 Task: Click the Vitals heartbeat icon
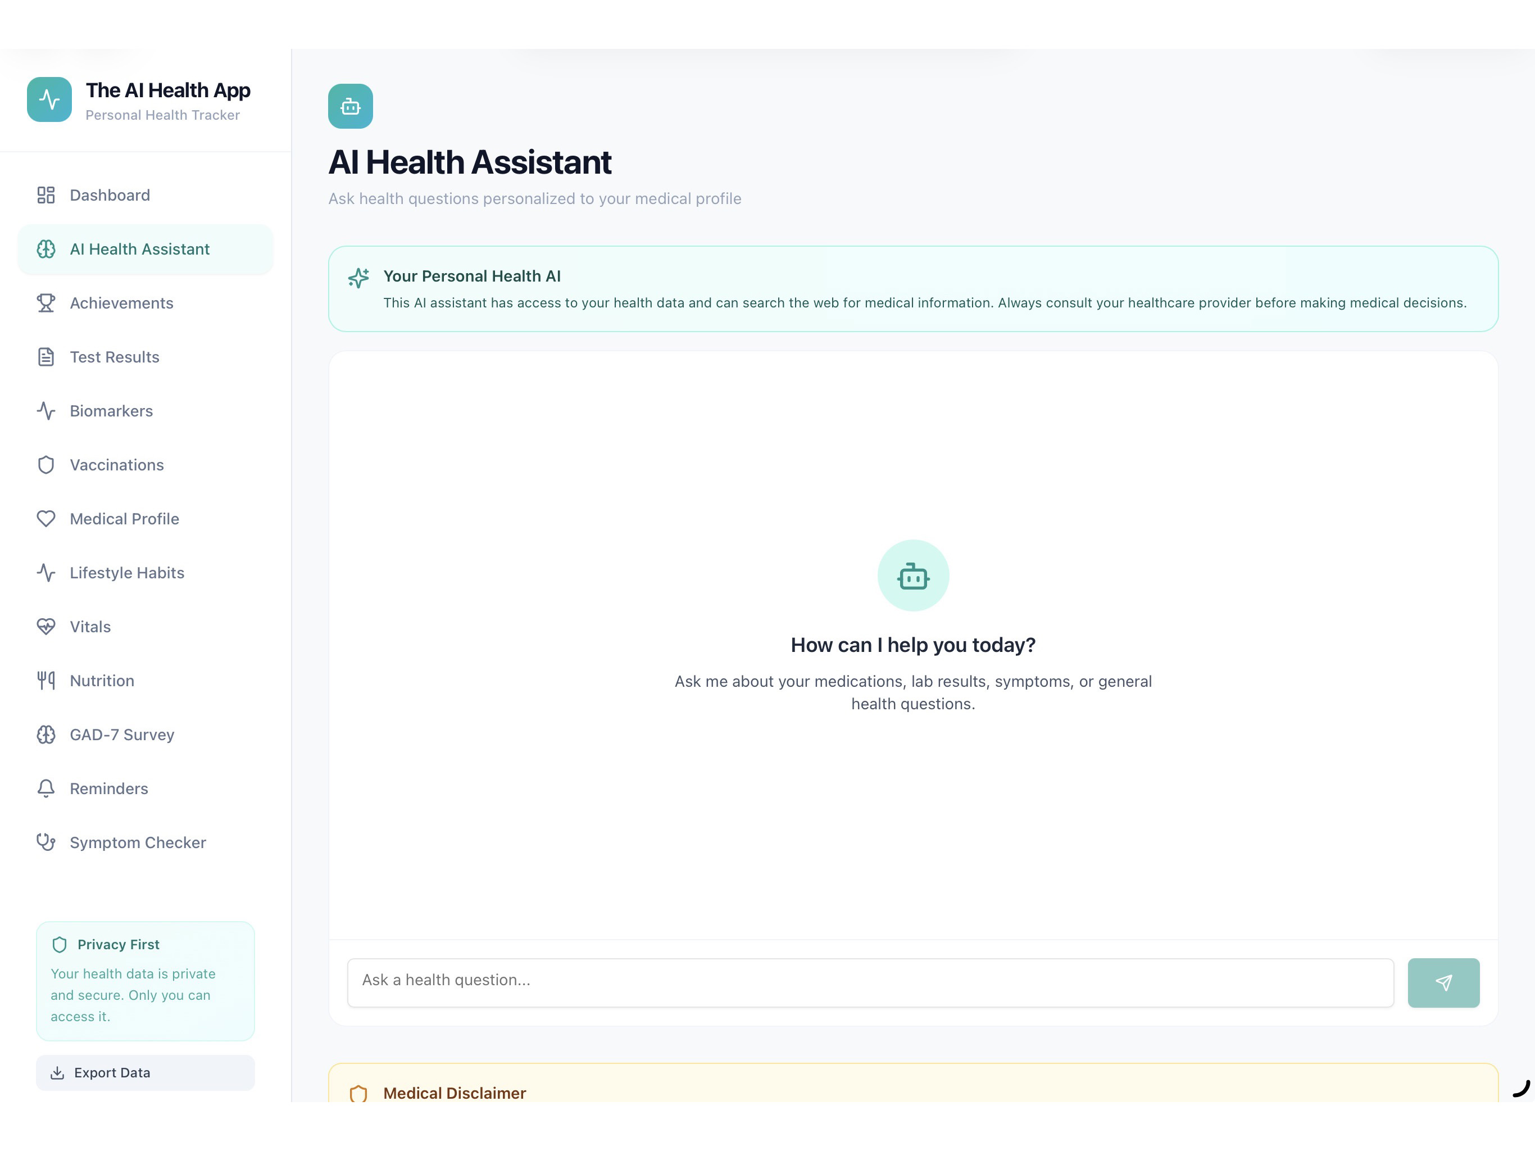coord(46,627)
